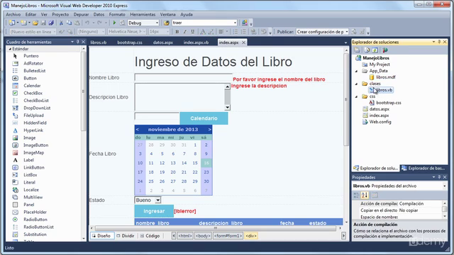Screen dimensions: 454x255
Task: Click the background highlight color icon
Action: tap(211, 32)
